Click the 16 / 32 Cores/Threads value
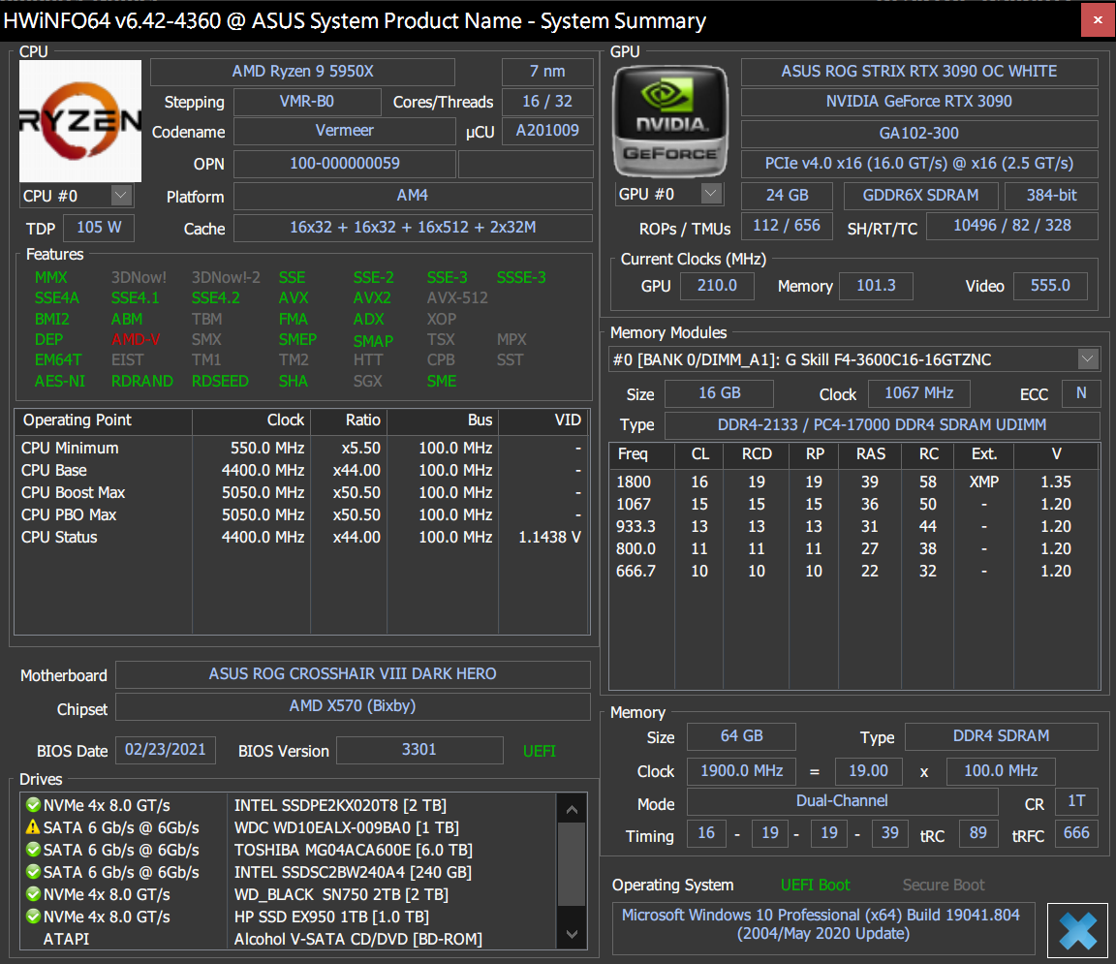Image resolution: width=1116 pixels, height=964 pixels. [x=547, y=101]
